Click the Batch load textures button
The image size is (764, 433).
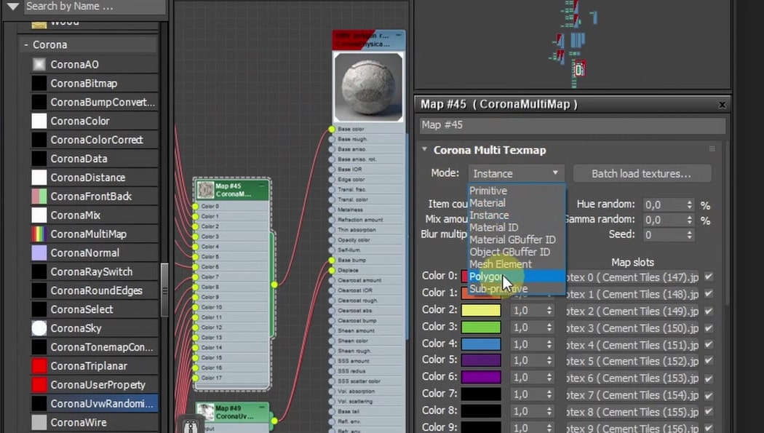(x=642, y=173)
